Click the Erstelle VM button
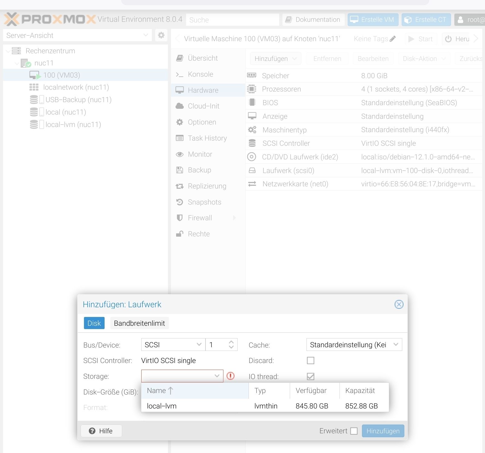The height and width of the screenshot is (453, 485). 373,20
